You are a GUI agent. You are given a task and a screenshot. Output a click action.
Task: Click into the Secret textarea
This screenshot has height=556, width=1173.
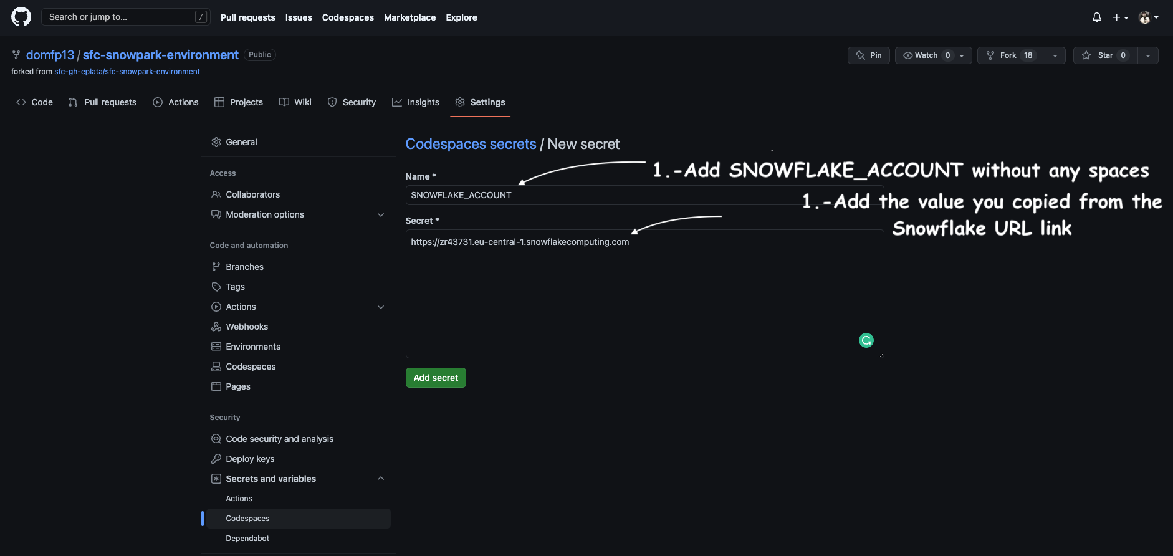coord(644,294)
